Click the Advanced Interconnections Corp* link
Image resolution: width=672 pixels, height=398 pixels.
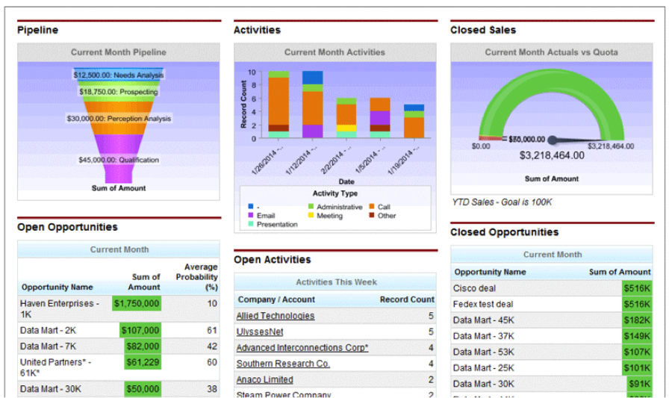pyautogui.click(x=302, y=348)
